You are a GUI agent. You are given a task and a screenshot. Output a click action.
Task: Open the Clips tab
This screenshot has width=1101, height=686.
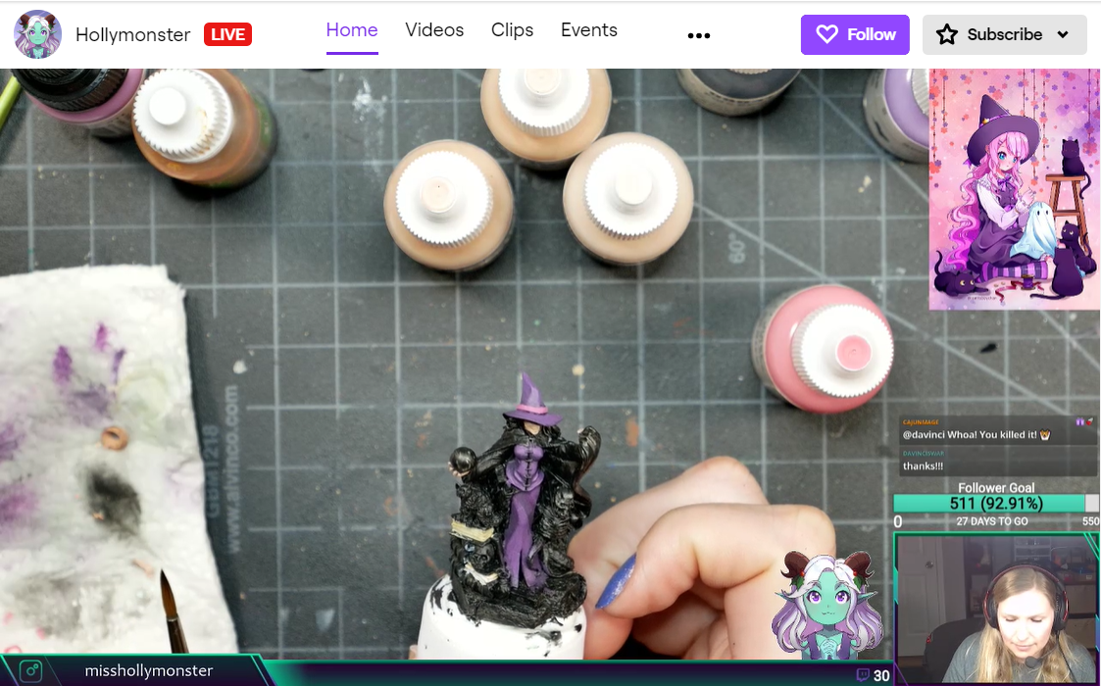click(x=512, y=30)
